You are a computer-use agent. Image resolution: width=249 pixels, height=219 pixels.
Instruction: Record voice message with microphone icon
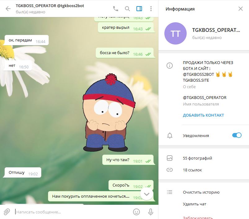click(150, 212)
